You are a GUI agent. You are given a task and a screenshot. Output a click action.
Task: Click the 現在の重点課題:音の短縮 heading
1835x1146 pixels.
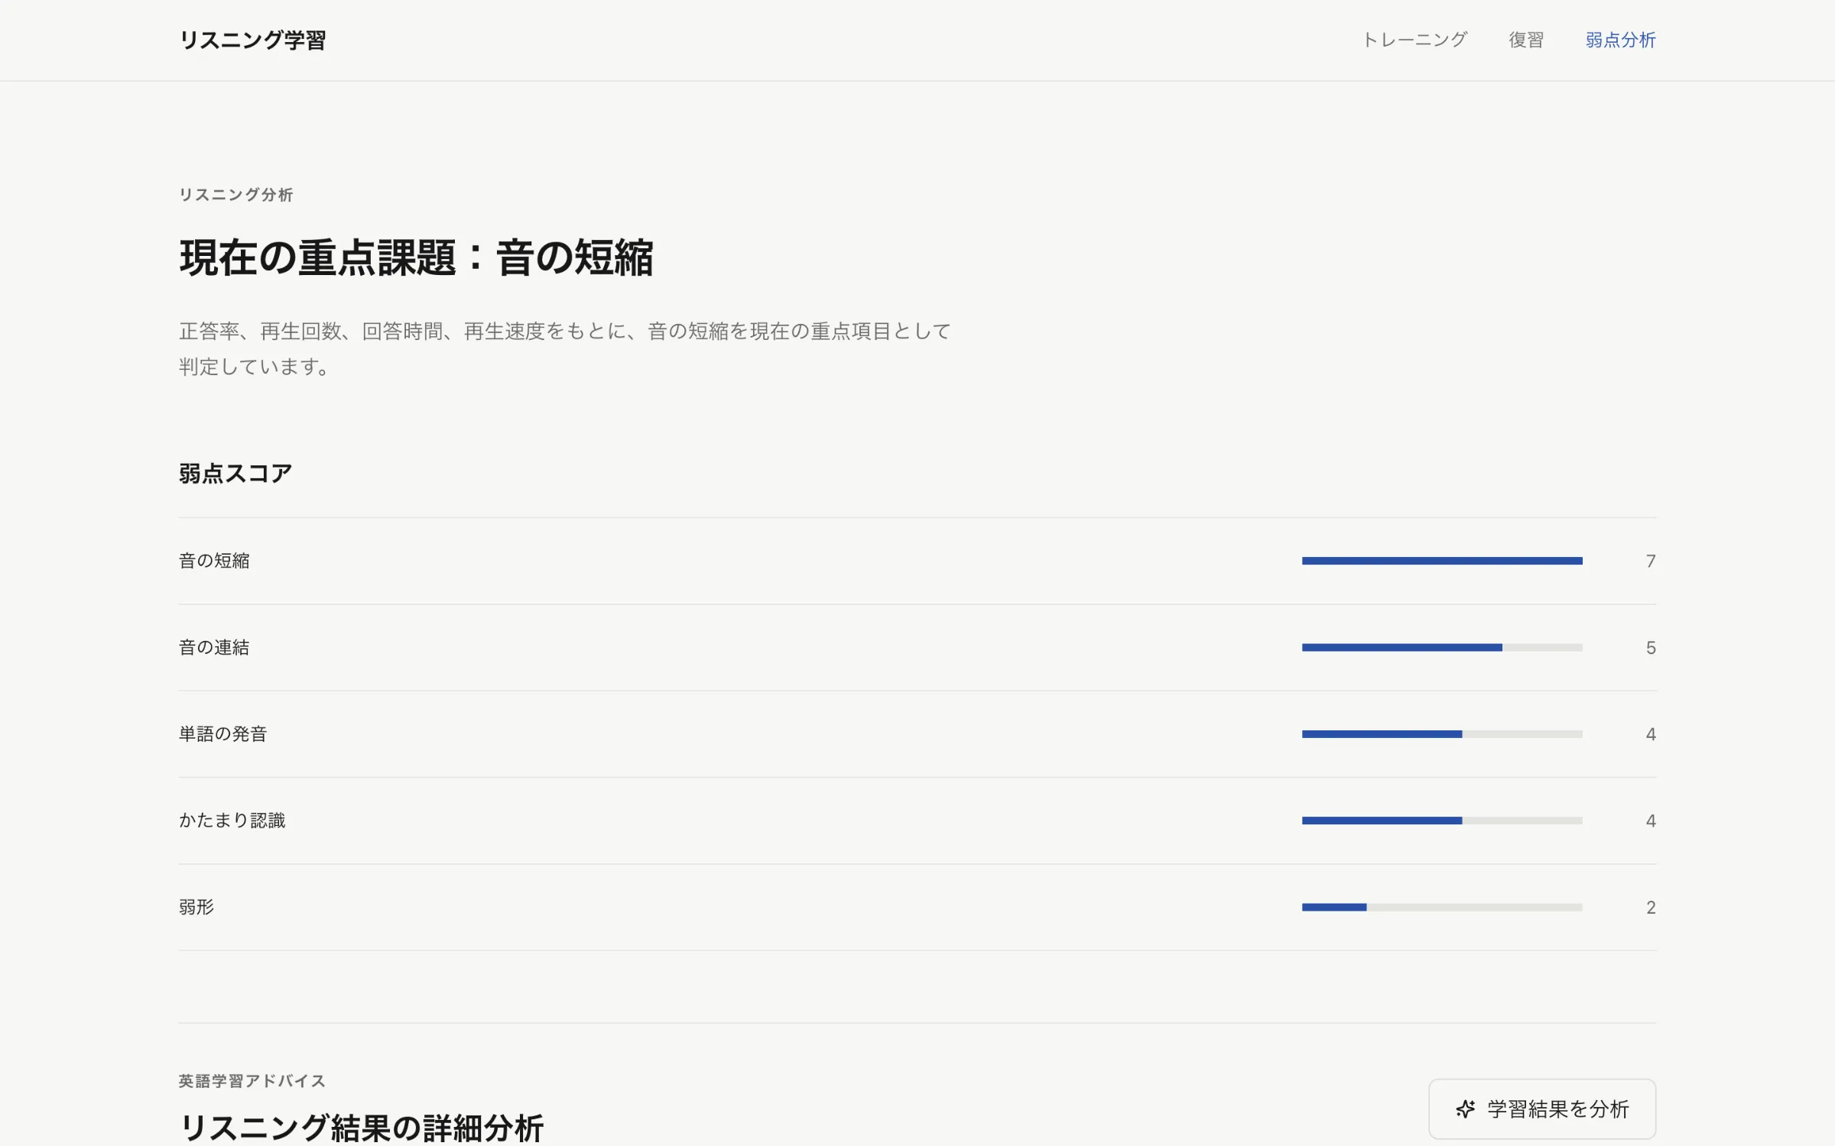click(416, 257)
